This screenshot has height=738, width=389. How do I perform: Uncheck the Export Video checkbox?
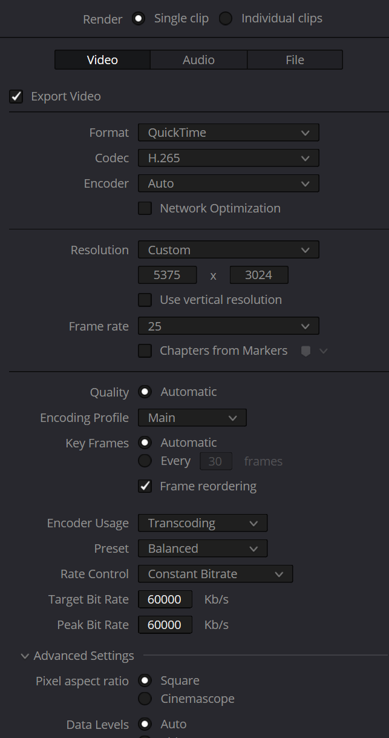tap(16, 96)
